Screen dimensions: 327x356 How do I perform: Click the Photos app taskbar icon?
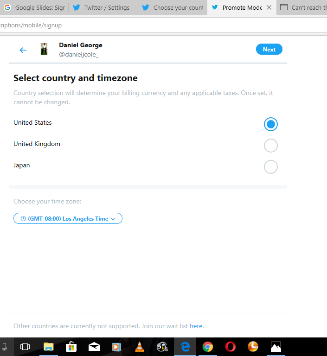276,347
